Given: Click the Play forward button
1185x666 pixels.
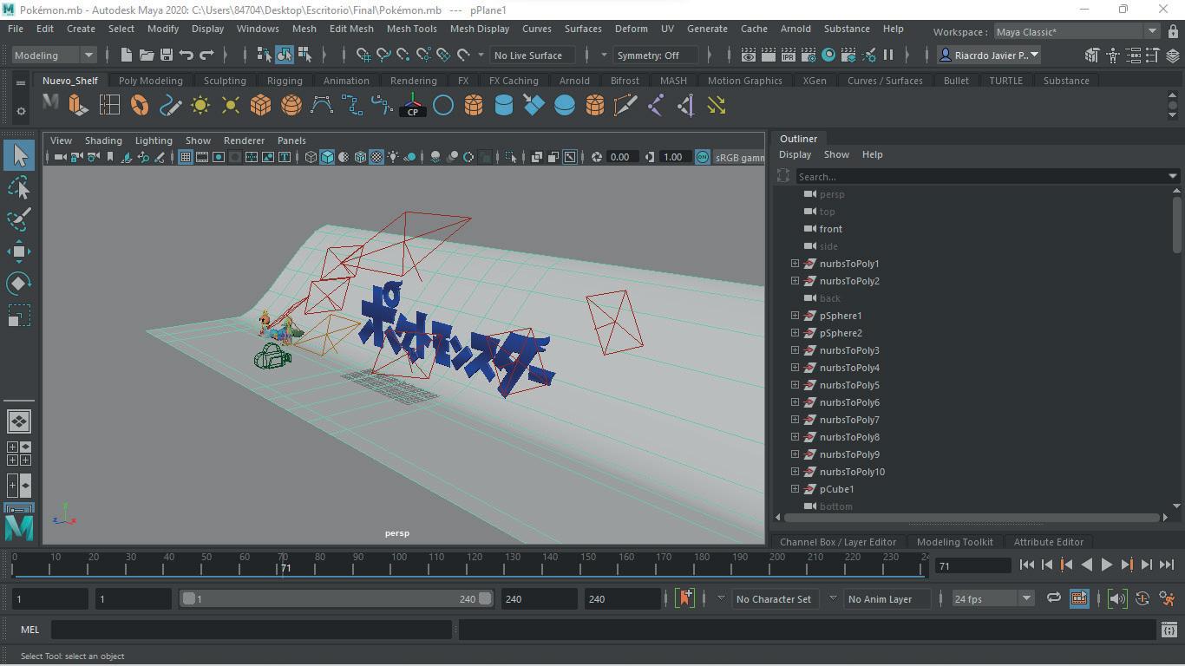Looking at the screenshot, I should click(1107, 565).
